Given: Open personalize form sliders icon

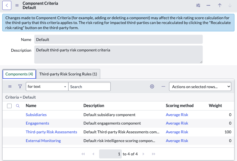Looking at the screenshot, I should (x=198, y=5).
